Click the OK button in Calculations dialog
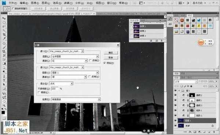This screenshot has width=220, height=135. pos(111,53)
